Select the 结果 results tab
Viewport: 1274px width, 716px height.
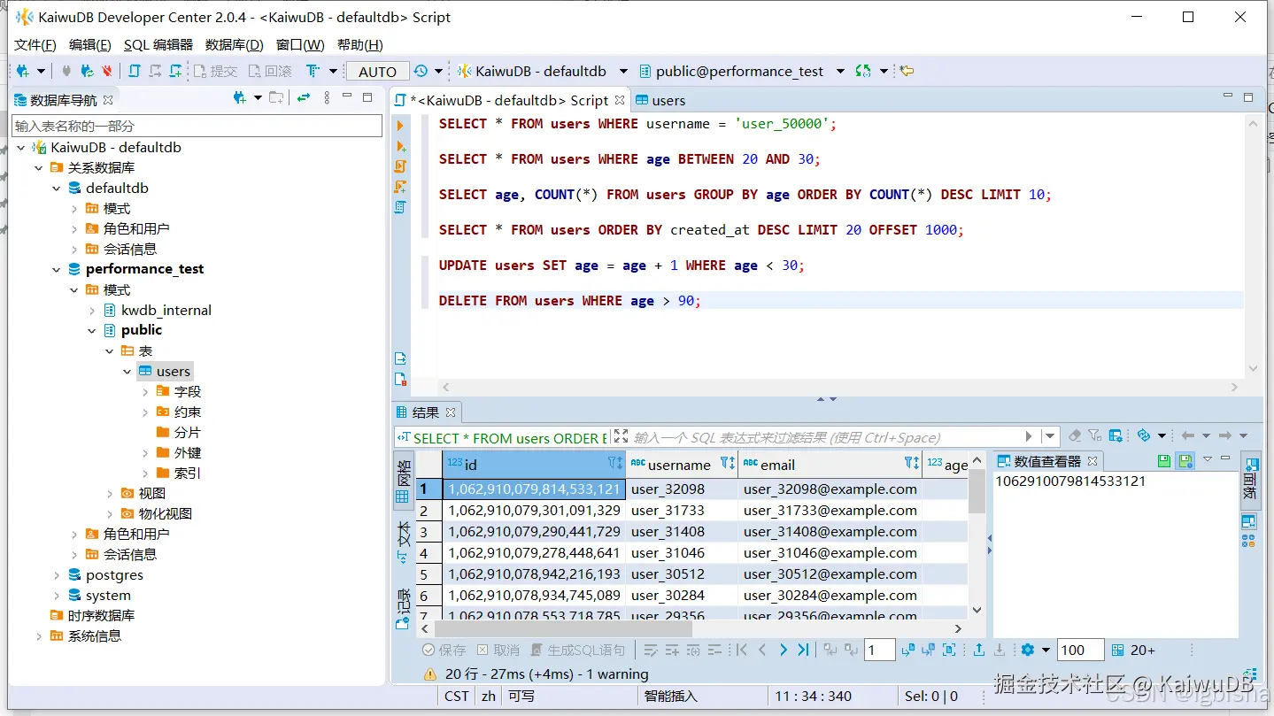tap(425, 412)
